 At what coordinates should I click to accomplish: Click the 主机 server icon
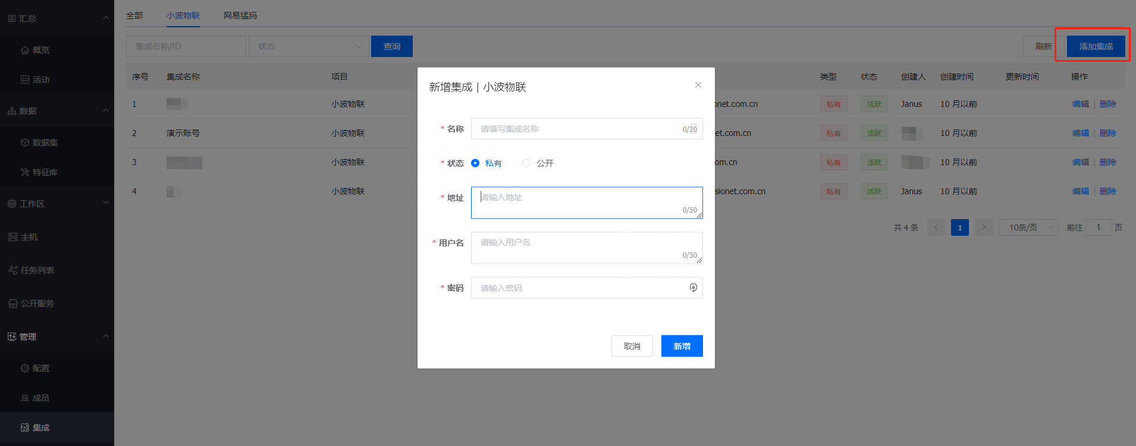(13, 237)
